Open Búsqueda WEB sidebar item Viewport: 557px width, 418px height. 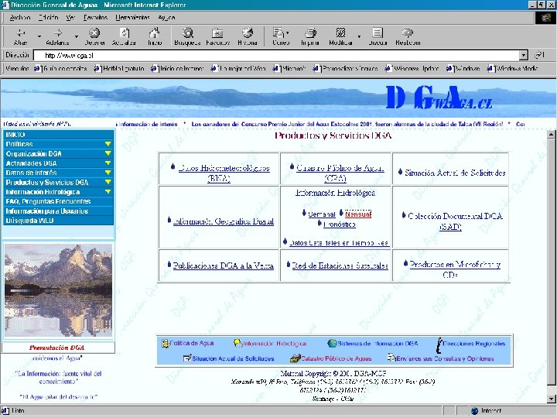[58, 221]
